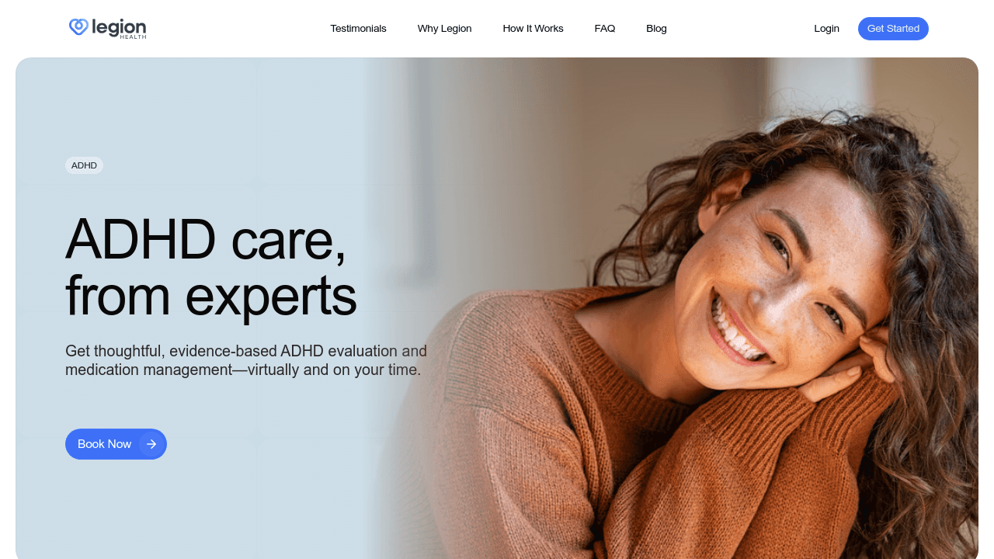
Task: Click the small HEALTH text under legion
Action: coord(133,36)
